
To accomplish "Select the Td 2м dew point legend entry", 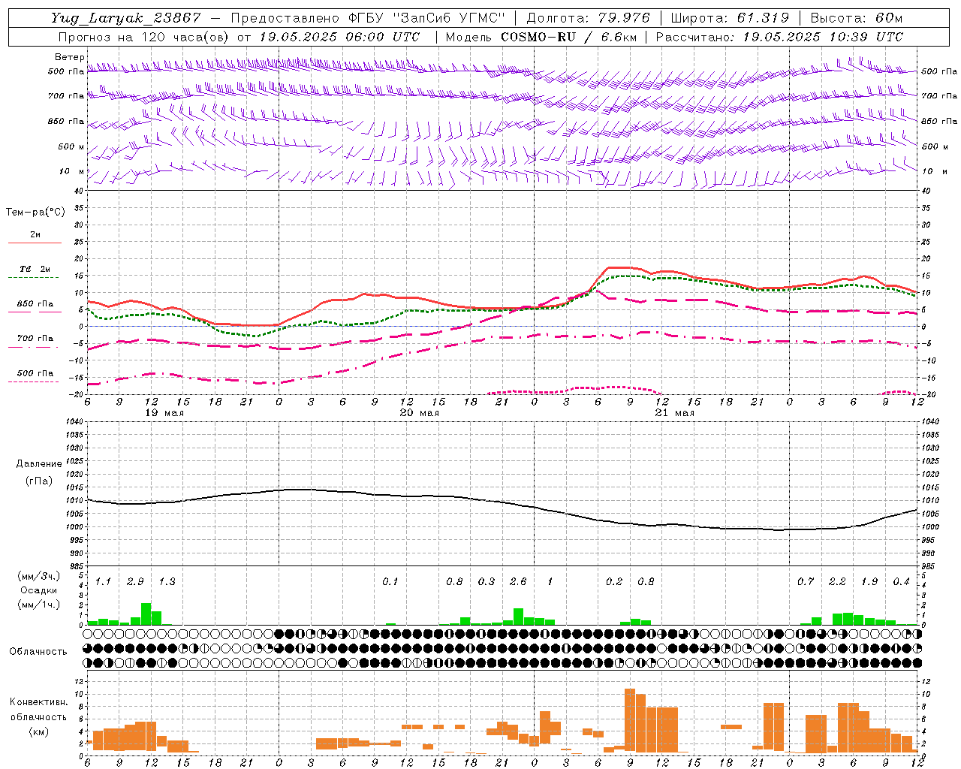I will click(x=35, y=269).
